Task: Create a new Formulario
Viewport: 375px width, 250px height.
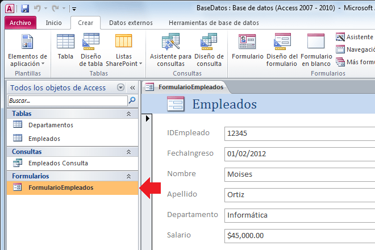Action: [248, 47]
